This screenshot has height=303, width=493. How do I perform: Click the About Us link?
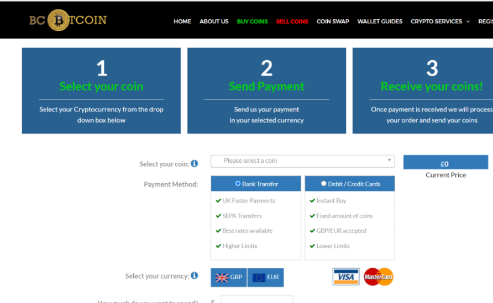tap(214, 22)
